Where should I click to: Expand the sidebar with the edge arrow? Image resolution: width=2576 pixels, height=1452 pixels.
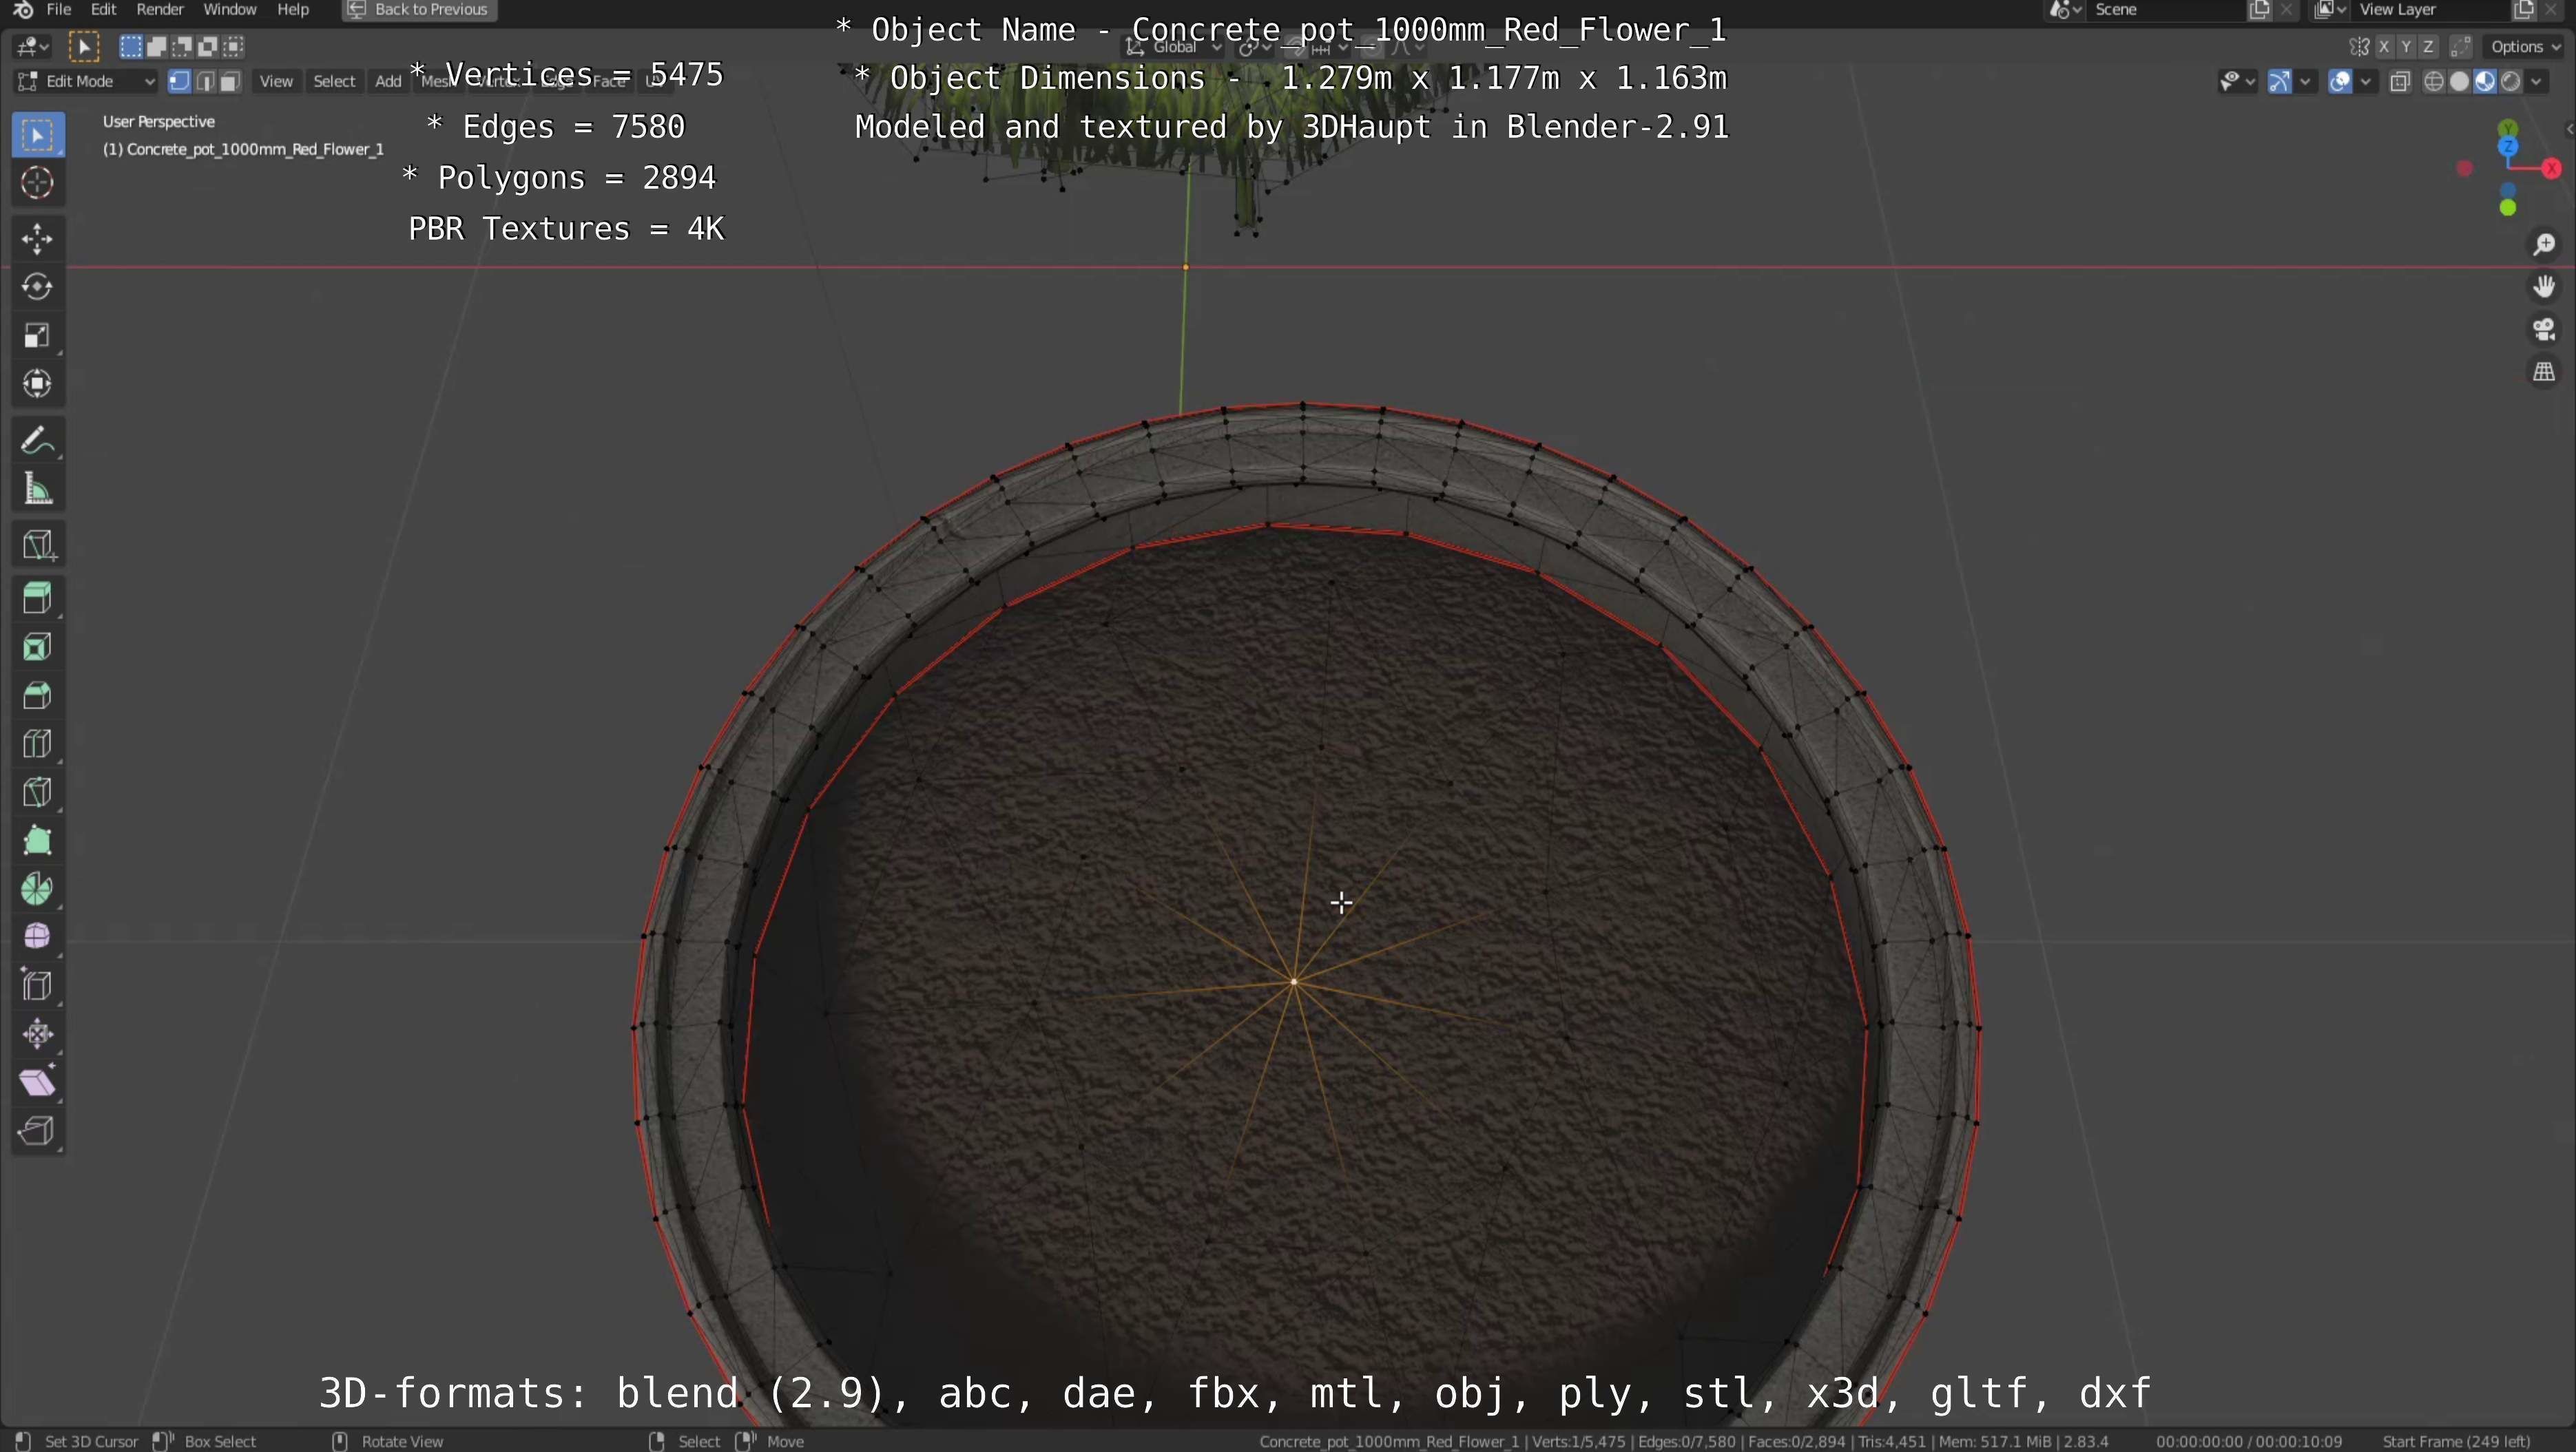pos(2569,129)
